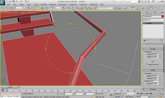Save the scene with the floppy icon

[14, 1]
